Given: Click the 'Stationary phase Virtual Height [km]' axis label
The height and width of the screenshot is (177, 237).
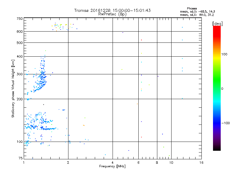Looking at the screenshot, I should [13, 88].
